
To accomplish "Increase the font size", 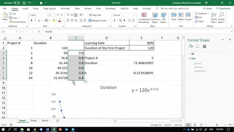I will click(58, 15).
